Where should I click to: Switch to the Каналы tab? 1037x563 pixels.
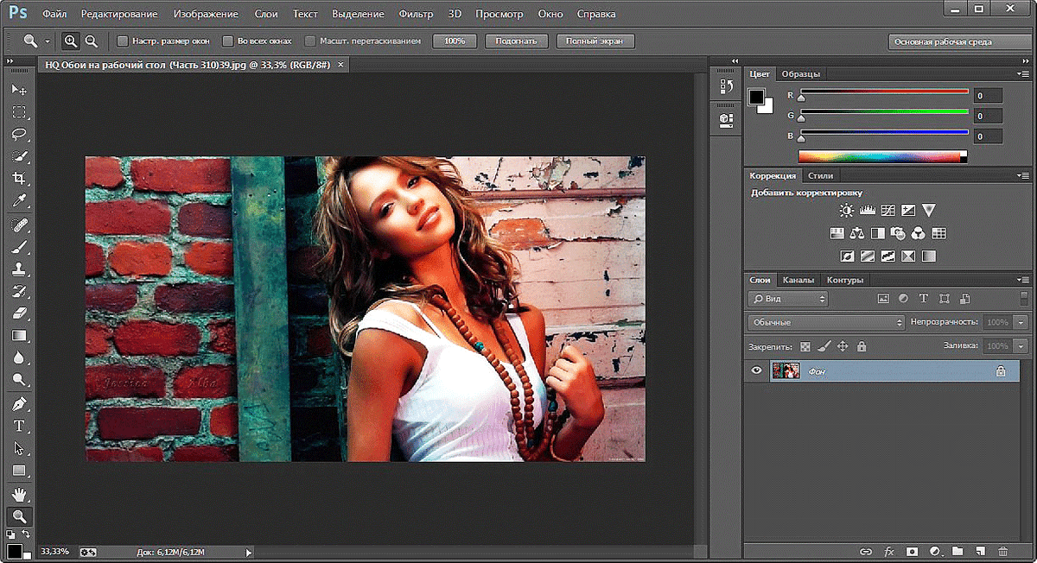(799, 279)
